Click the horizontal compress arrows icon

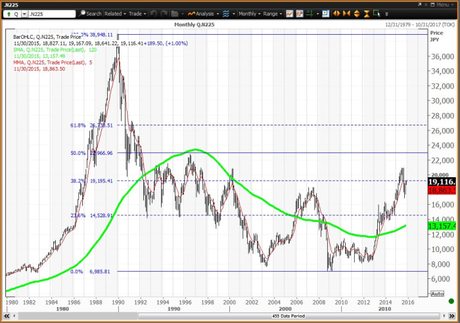[346, 13]
